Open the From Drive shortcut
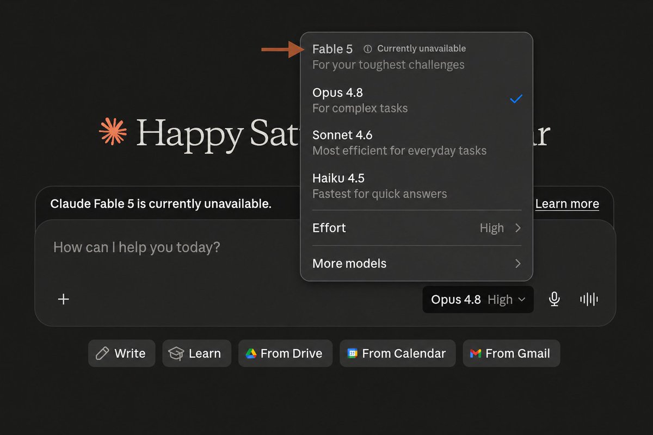The image size is (653, 435). (285, 353)
